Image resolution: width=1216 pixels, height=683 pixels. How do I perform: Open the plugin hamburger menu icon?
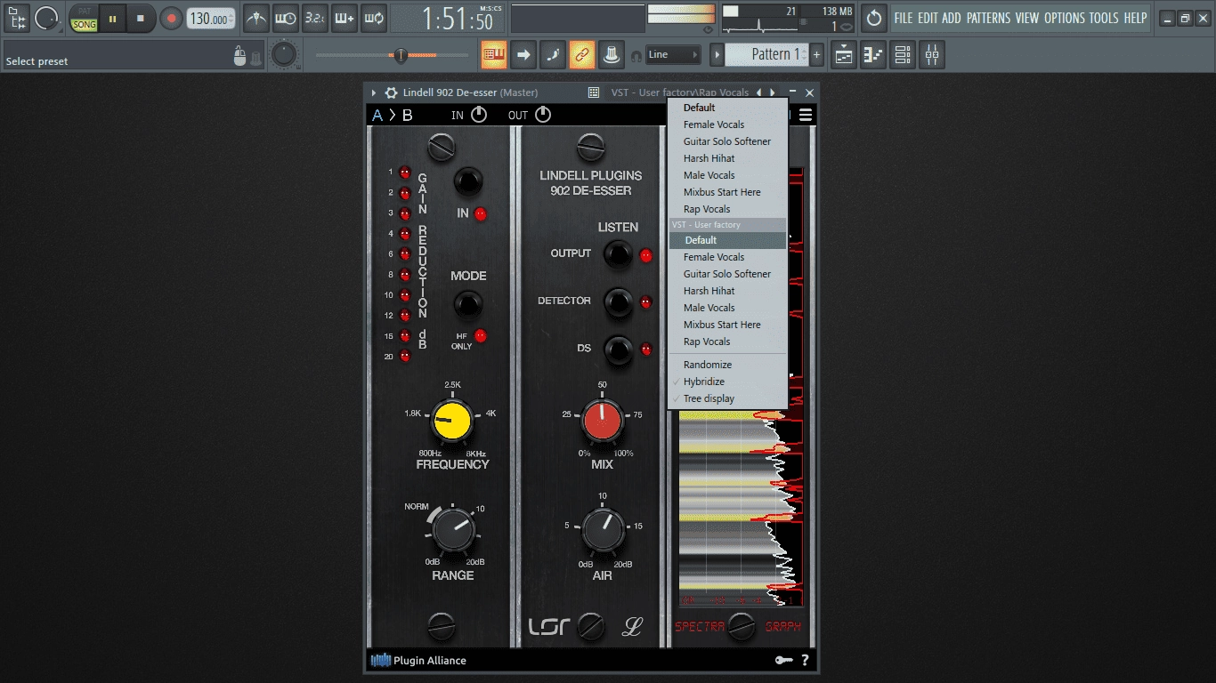[x=806, y=115]
